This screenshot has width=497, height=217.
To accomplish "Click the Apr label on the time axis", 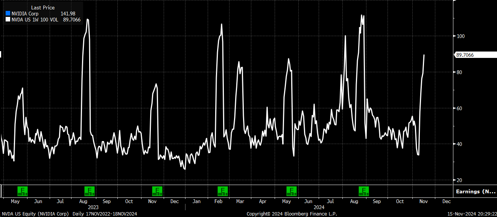I will tap(262, 201).
